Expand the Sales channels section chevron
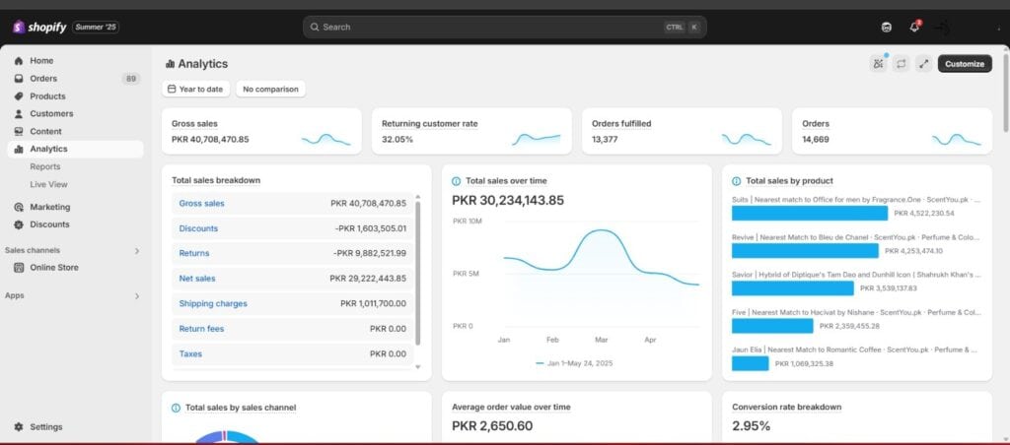The image size is (1010, 445). (137, 251)
